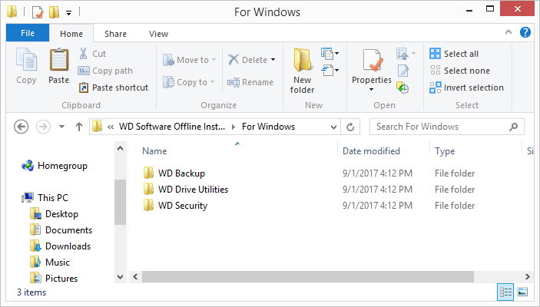Click Homegroup in navigation pane
Screen dimensions: 540x307
pyautogui.click(x=54, y=166)
